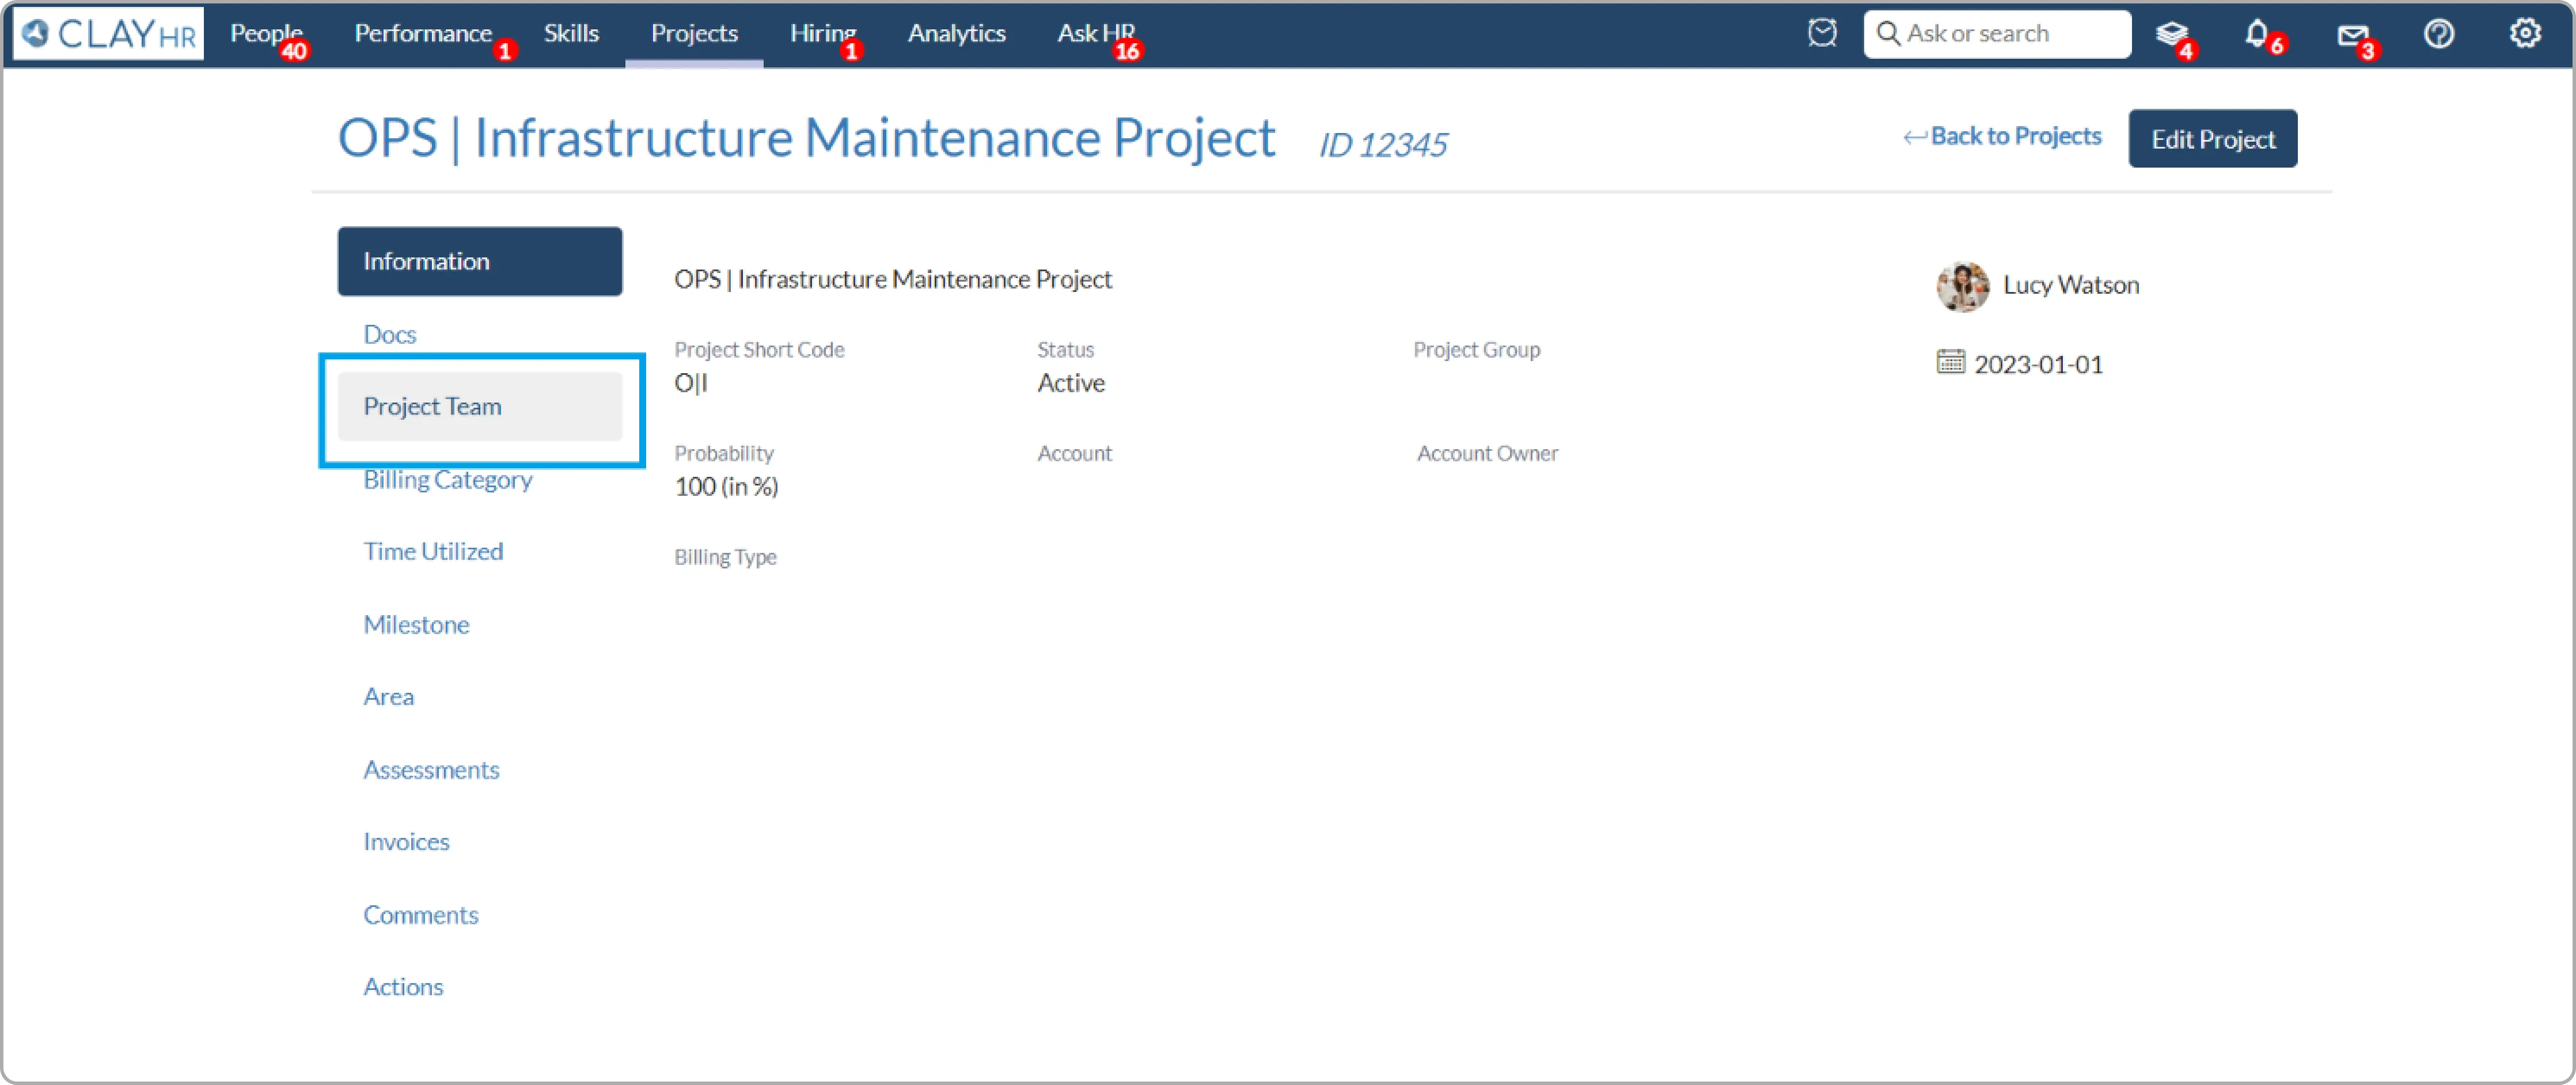The image size is (2576, 1085).
Task: Open the alarm clock reminders icon
Action: [x=1822, y=34]
